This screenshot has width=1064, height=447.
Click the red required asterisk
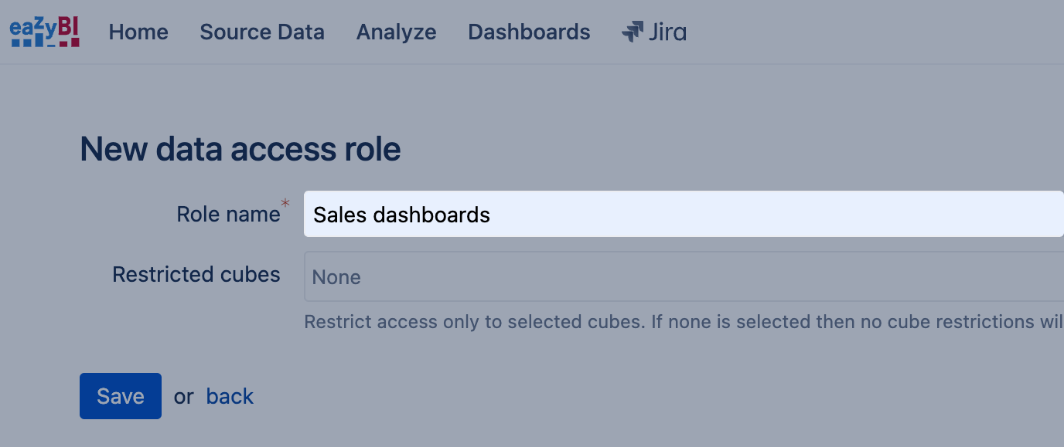tap(285, 204)
